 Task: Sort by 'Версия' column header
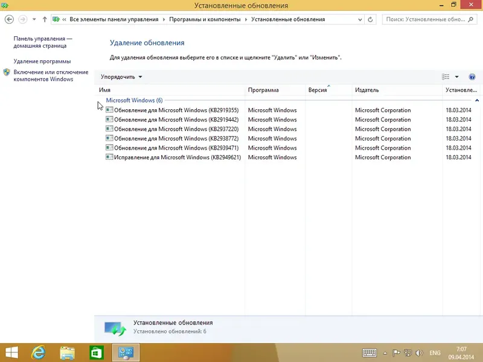pos(318,90)
